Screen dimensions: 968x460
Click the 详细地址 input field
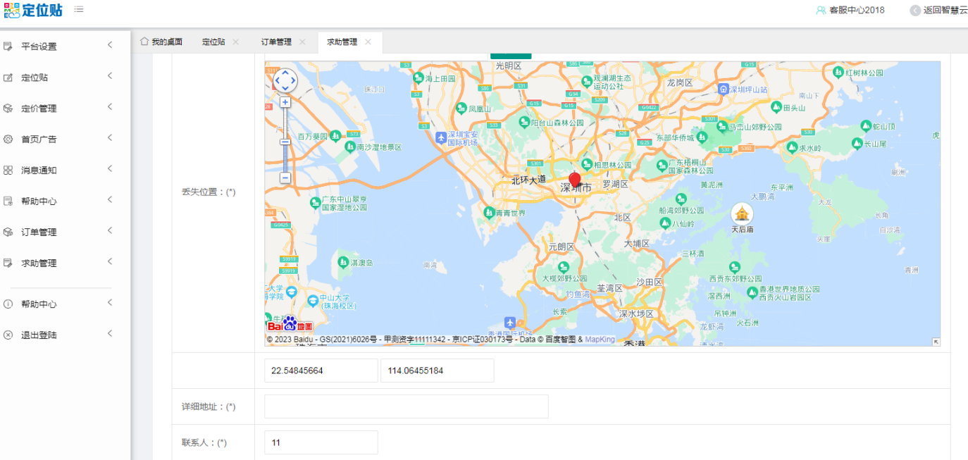click(x=406, y=406)
